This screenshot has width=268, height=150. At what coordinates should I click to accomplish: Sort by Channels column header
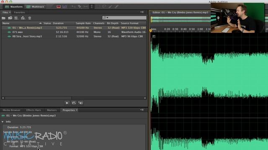tap(99, 23)
